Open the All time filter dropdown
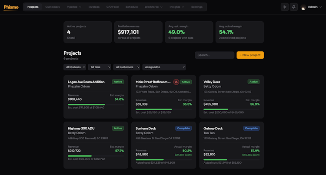This screenshot has height=175, width=326. (100, 67)
